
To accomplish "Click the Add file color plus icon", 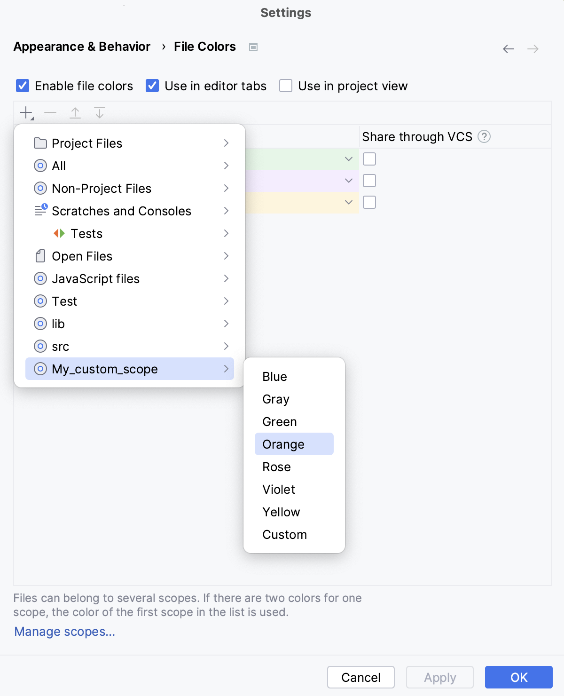I will pyautogui.click(x=26, y=113).
